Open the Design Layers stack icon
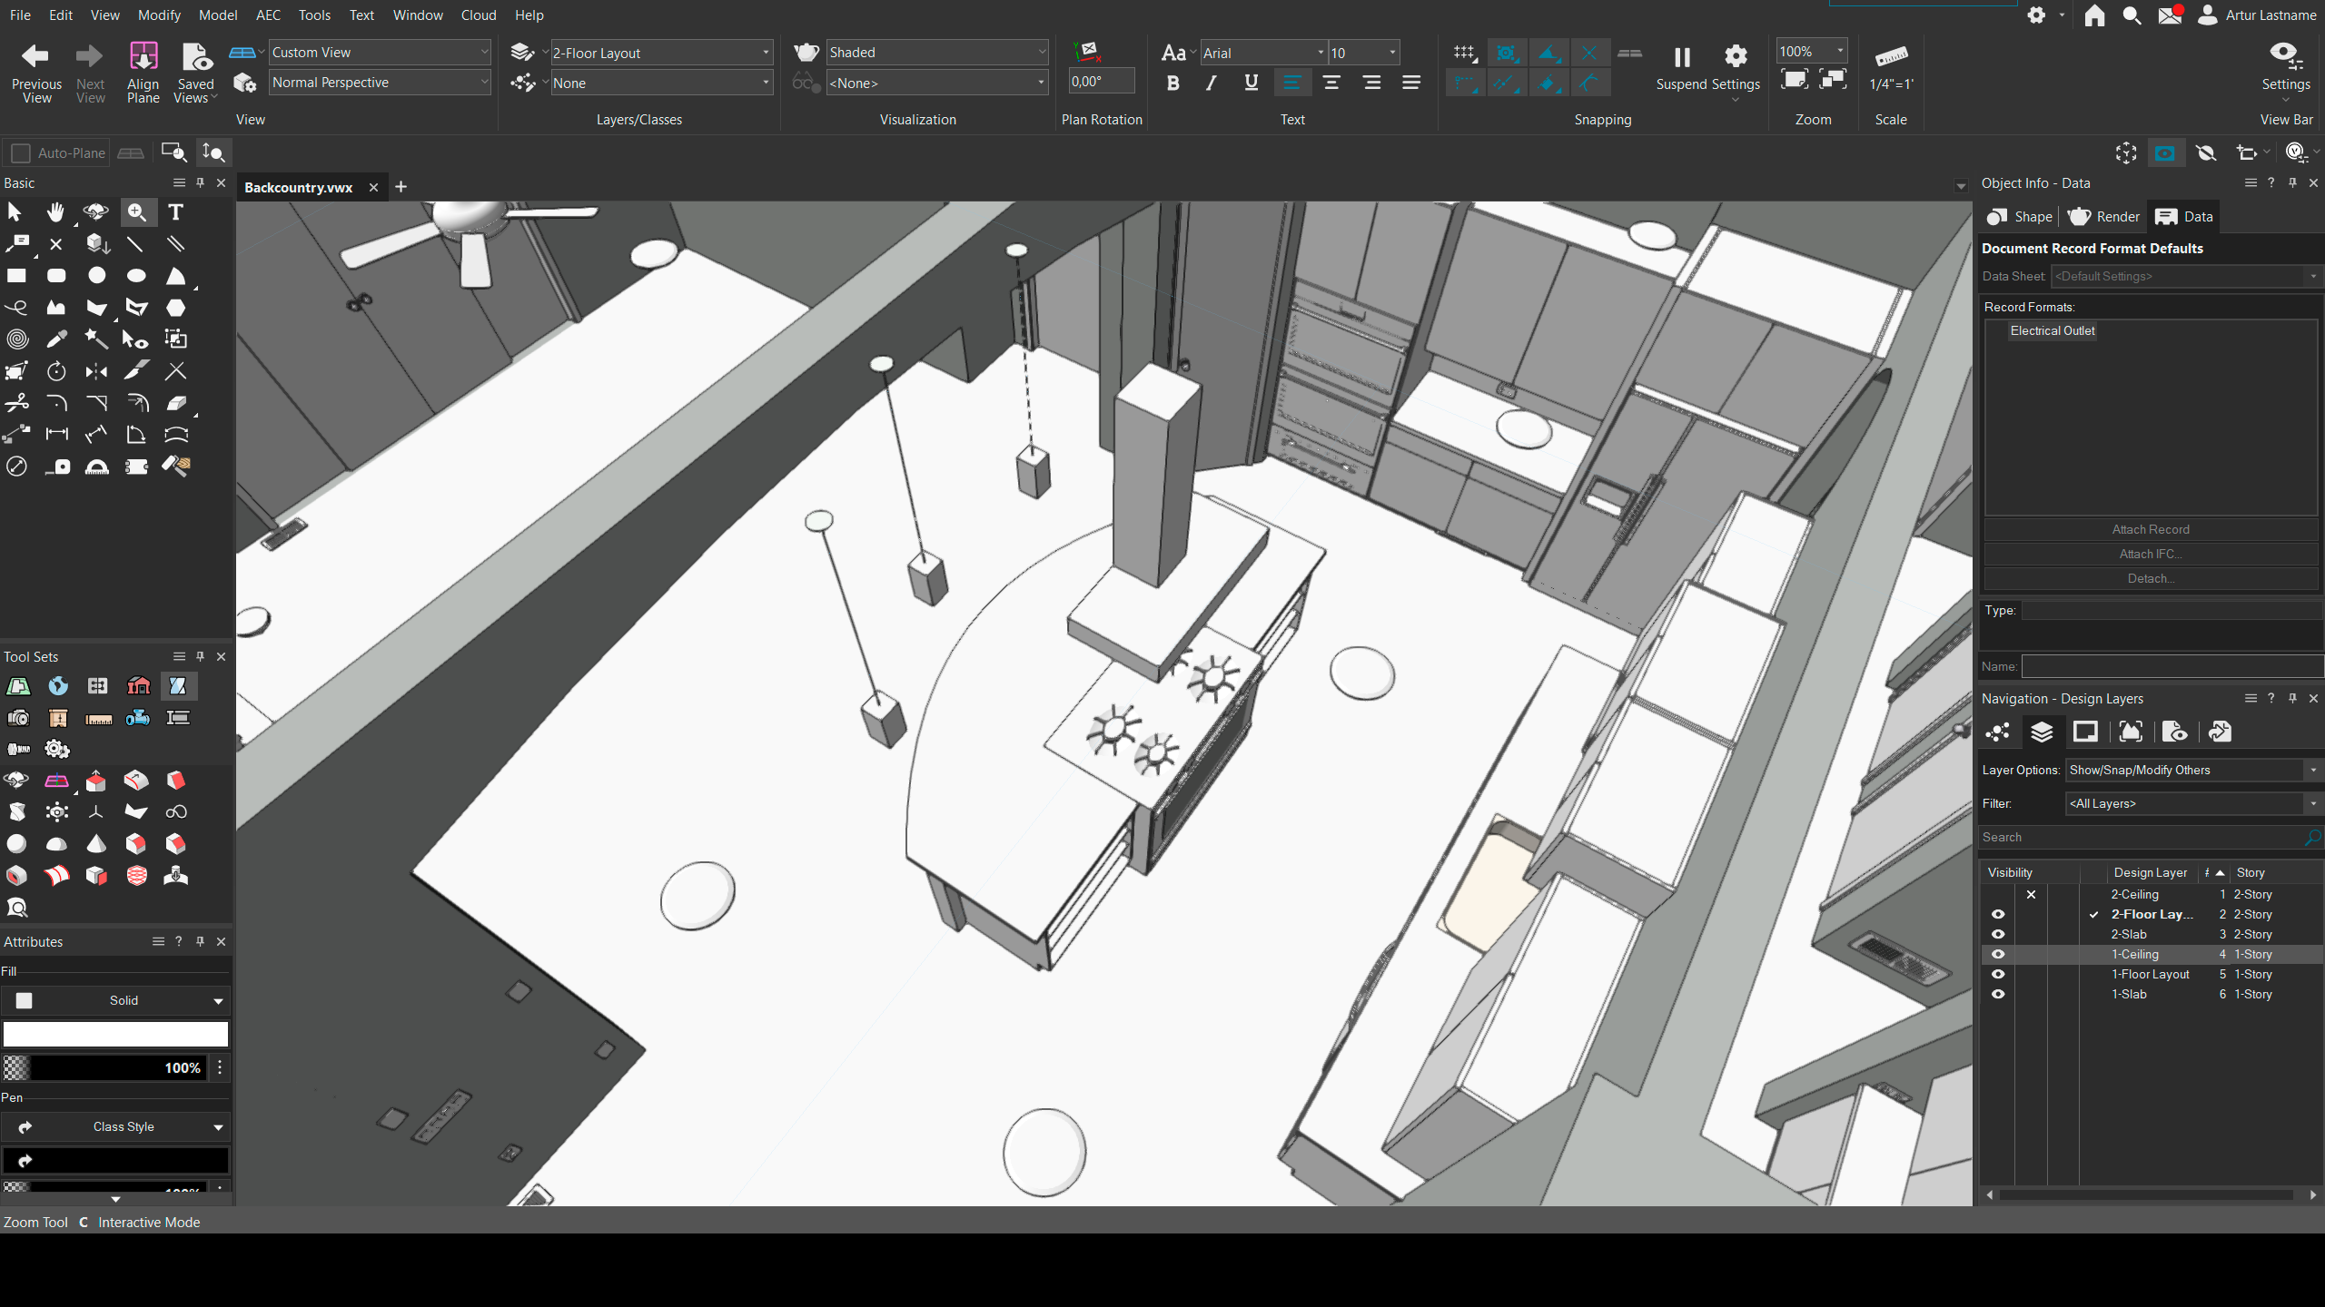 tap(2042, 732)
